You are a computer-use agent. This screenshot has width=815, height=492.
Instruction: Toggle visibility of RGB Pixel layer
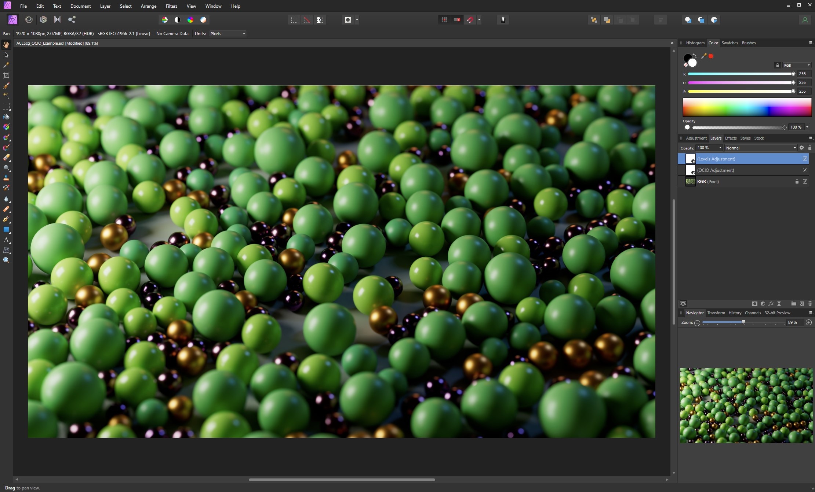tap(805, 181)
